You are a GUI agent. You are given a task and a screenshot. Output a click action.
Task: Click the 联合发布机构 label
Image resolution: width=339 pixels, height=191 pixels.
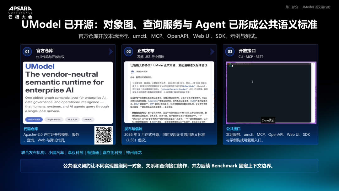[33, 153]
